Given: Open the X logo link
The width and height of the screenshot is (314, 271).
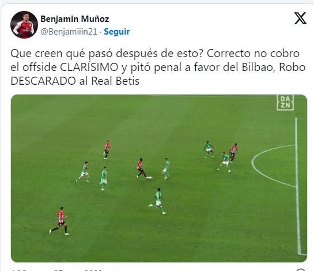Looking at the screenshot, I should (300, 18).
